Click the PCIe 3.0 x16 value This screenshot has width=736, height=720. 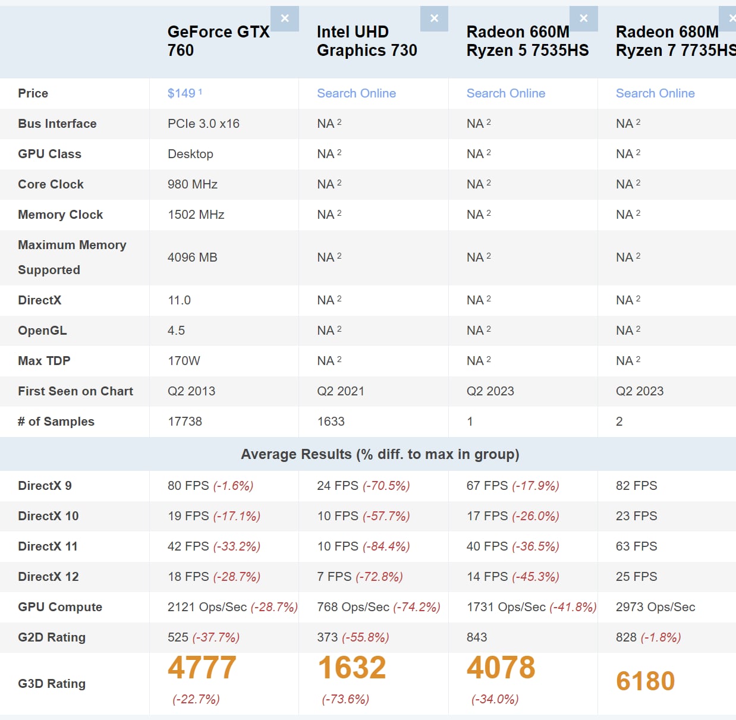click(x=203, y=124)
